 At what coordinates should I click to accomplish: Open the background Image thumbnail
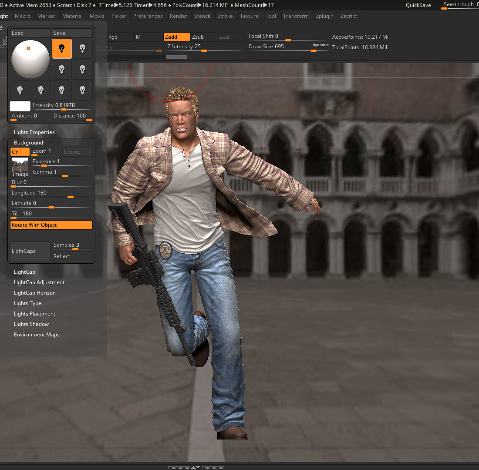[20, 168]
